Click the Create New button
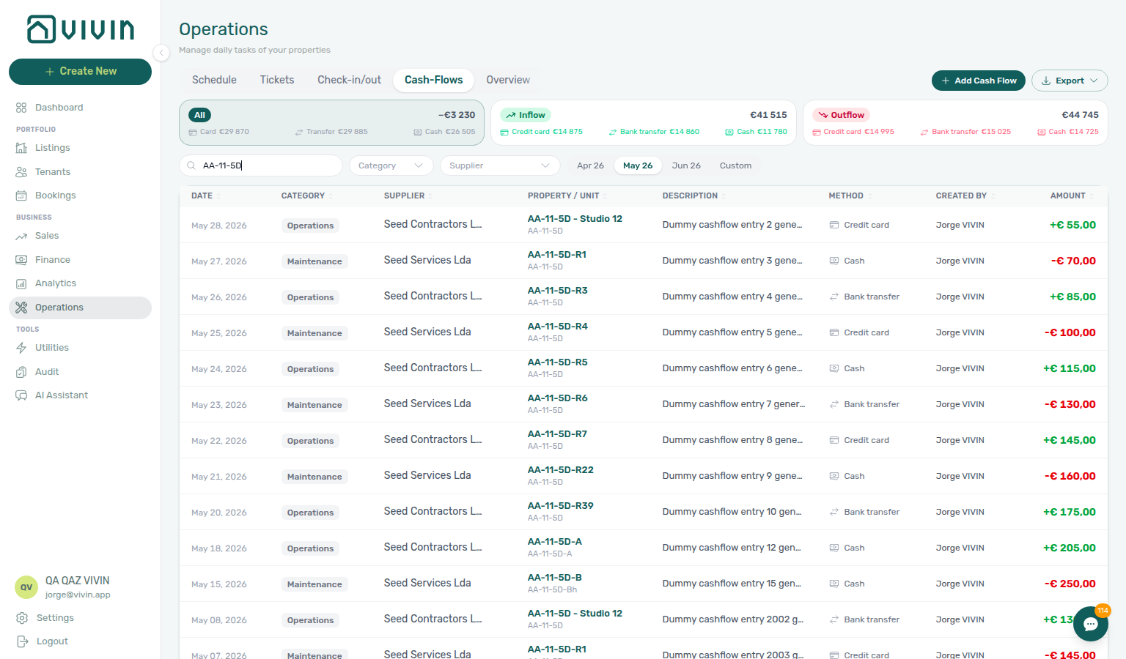 click(80, 72)
